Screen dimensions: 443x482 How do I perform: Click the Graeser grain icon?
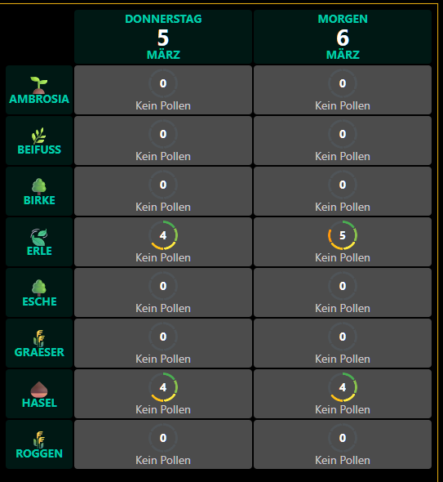pyautogui.click(x=39, y=338)
